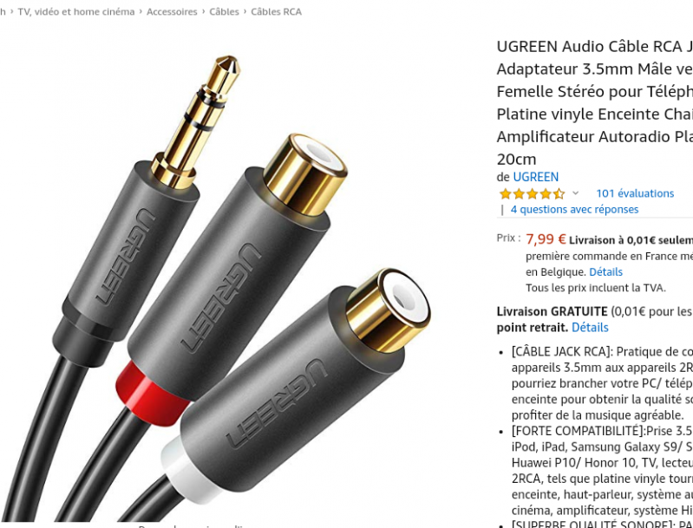Click the product title starting 'UGREEN Audio Câble'
Screen dimensions: 693x528
(595, 102)
